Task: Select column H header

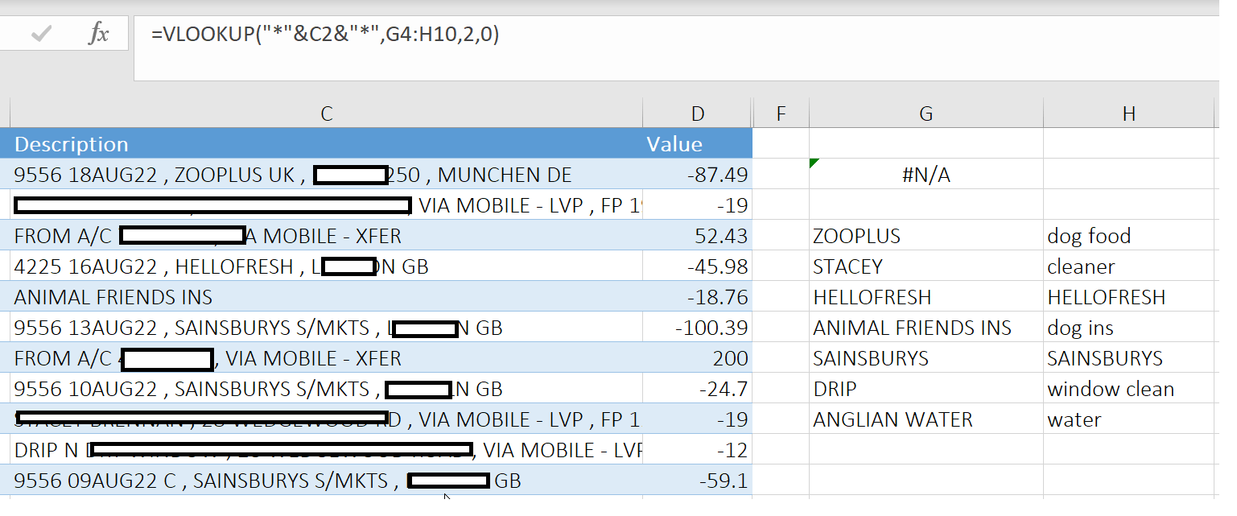Action: pos(1128,114)
